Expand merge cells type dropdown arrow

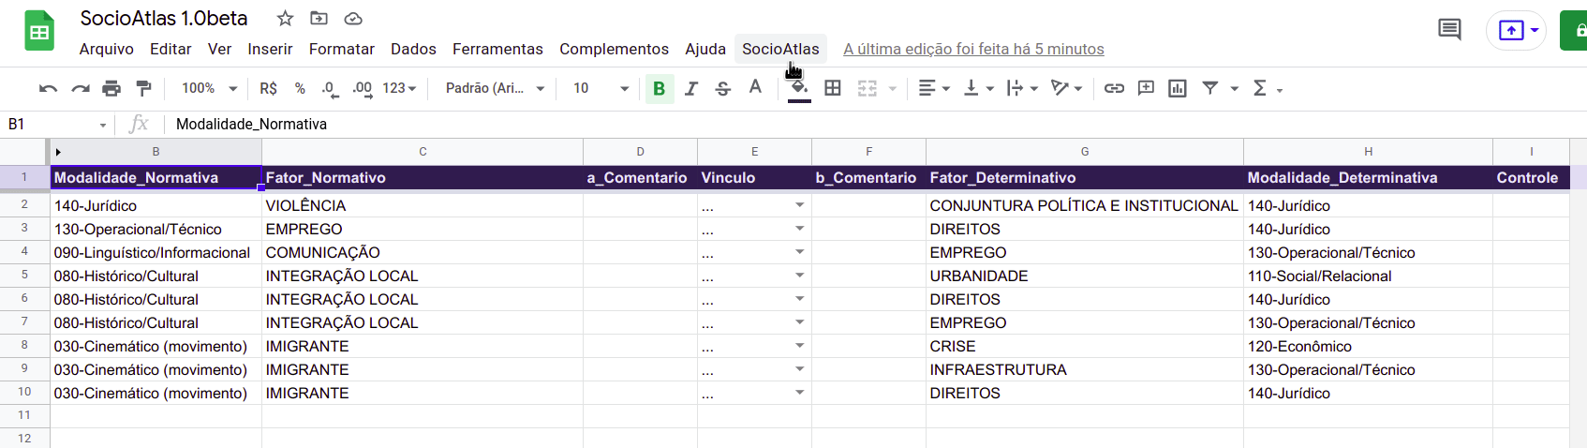893,88
